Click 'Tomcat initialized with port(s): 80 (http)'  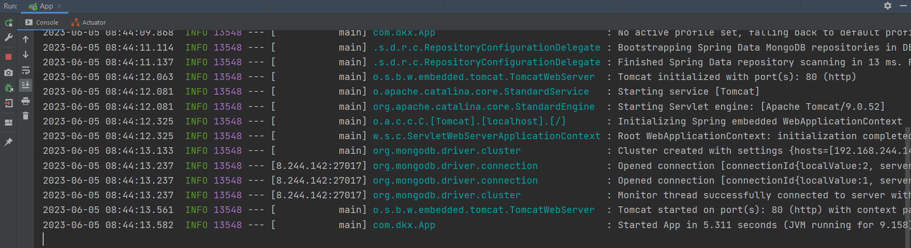coord(737,77)
